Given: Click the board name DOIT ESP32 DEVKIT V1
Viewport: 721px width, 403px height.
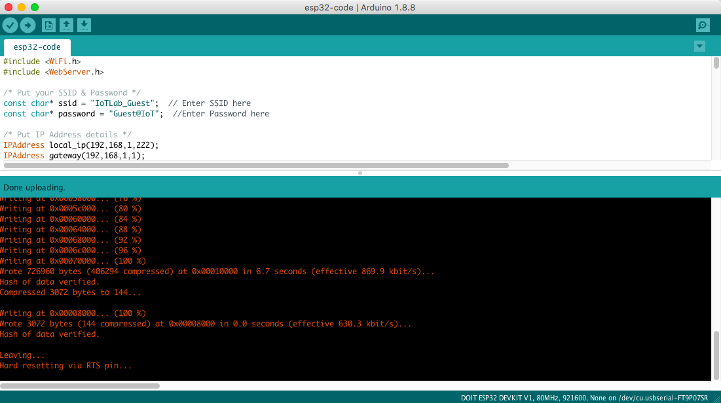Looking at the screenshot, I should [494, 397].
